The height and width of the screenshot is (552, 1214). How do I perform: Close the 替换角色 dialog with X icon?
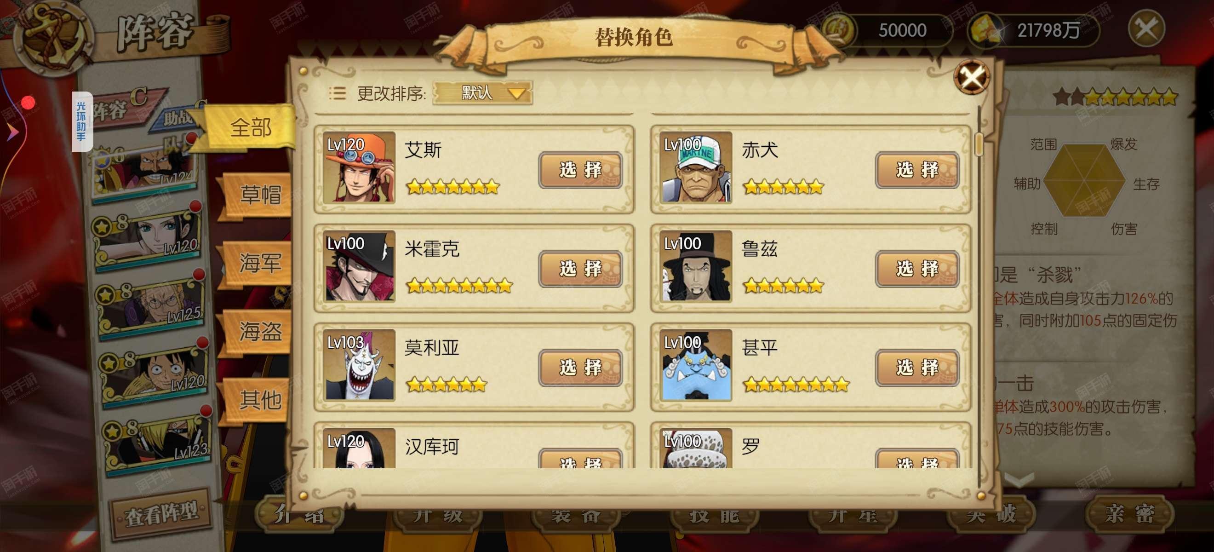[x=971, y=77]
